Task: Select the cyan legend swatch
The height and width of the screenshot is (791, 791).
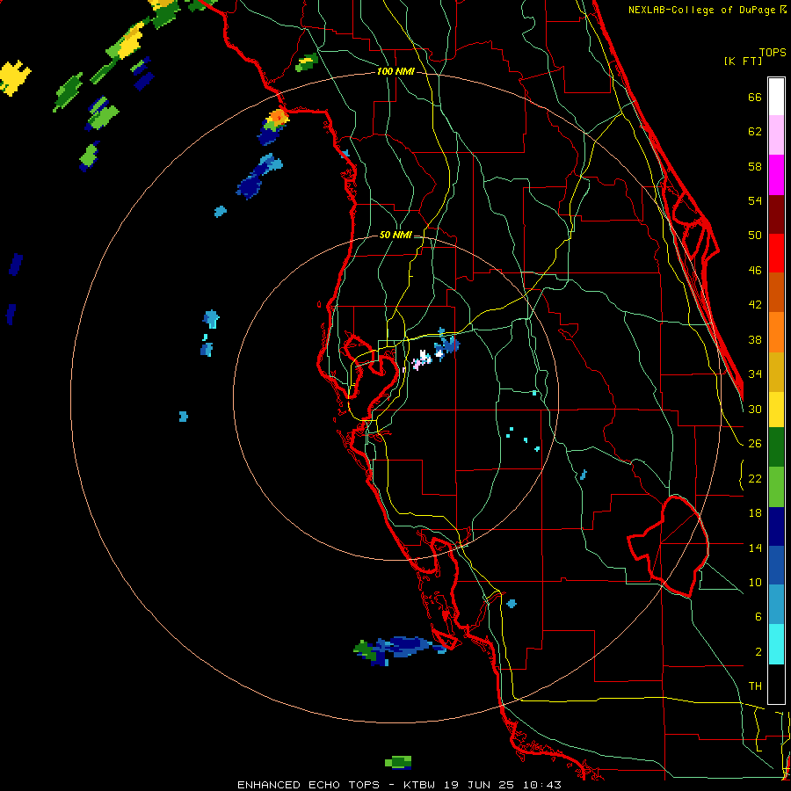Action: click(x=776, y=644)
